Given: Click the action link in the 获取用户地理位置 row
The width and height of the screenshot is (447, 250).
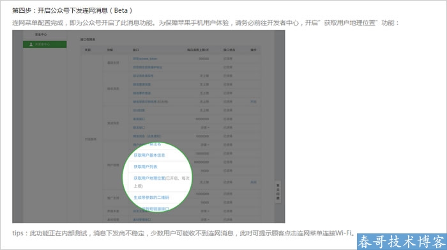Looking at the screenshot, I should tap(254, 182).
